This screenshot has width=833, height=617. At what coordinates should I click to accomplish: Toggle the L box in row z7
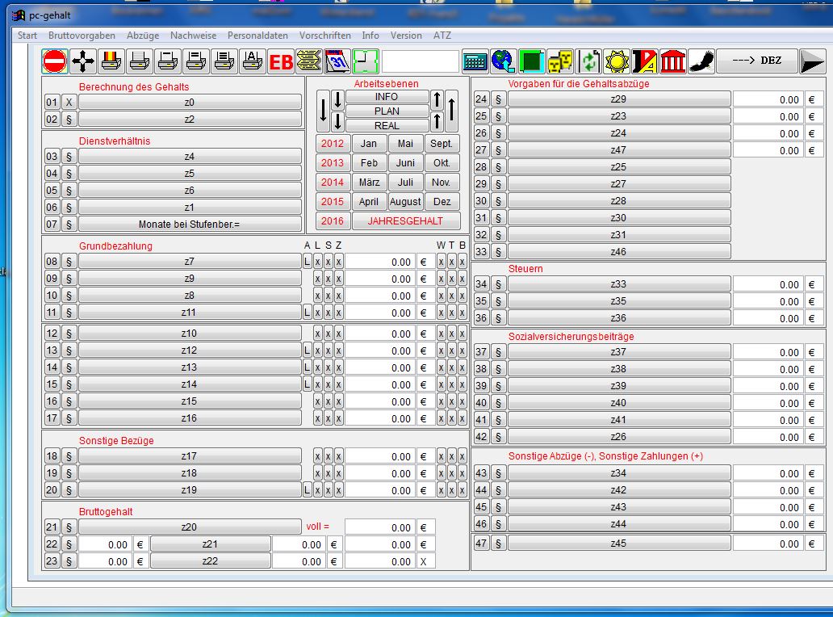[x=307, y=262]
